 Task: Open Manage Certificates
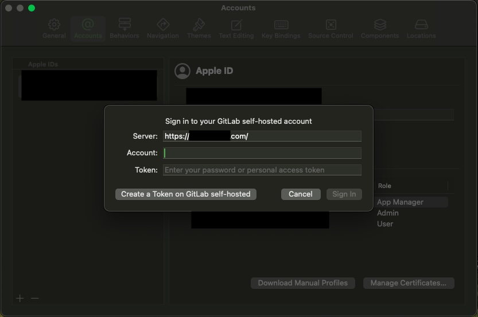(409, 283)
